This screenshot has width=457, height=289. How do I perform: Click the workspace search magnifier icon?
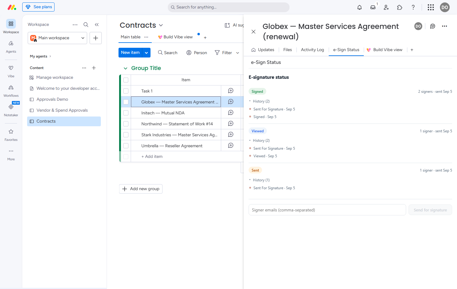click(86, 25)
